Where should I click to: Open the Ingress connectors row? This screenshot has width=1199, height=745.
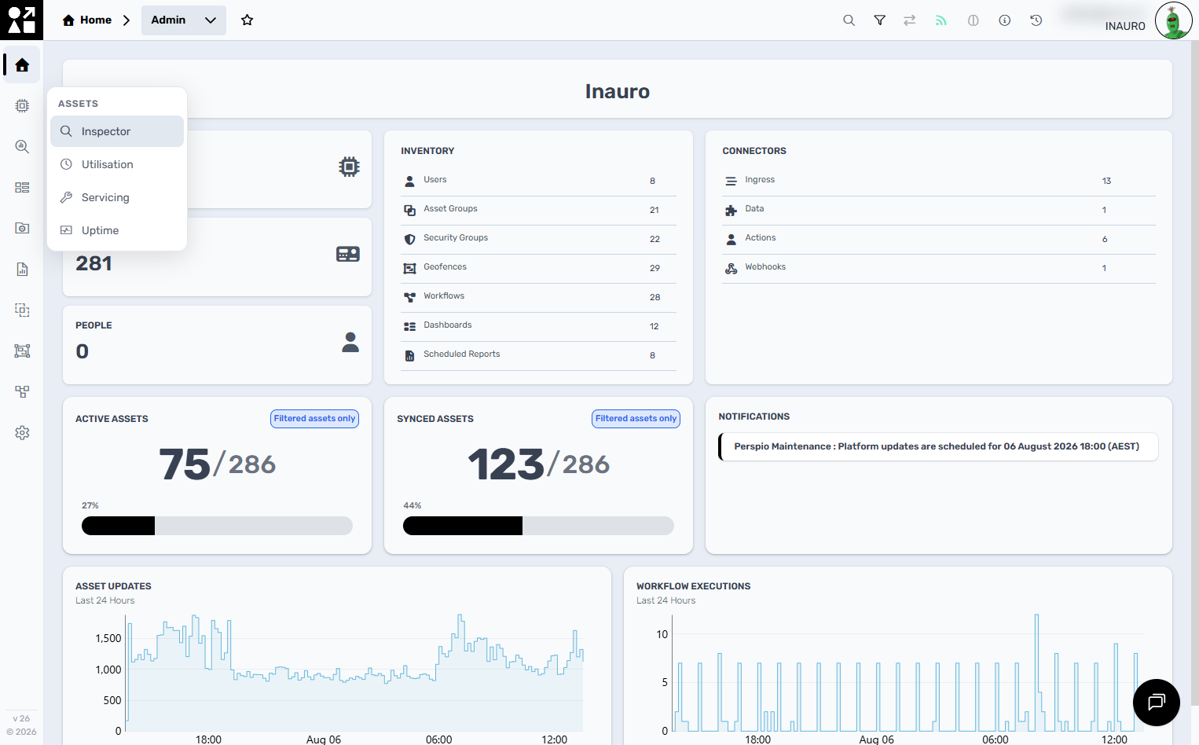pos(939,181)
